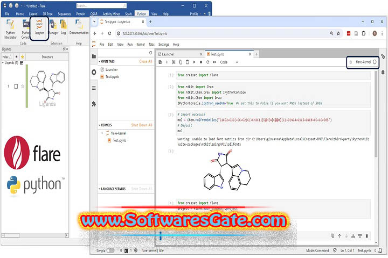Collapse the Ligands (1) group
Image resolution: width=388 pixels, height=258 pixels.
(3, 63)
